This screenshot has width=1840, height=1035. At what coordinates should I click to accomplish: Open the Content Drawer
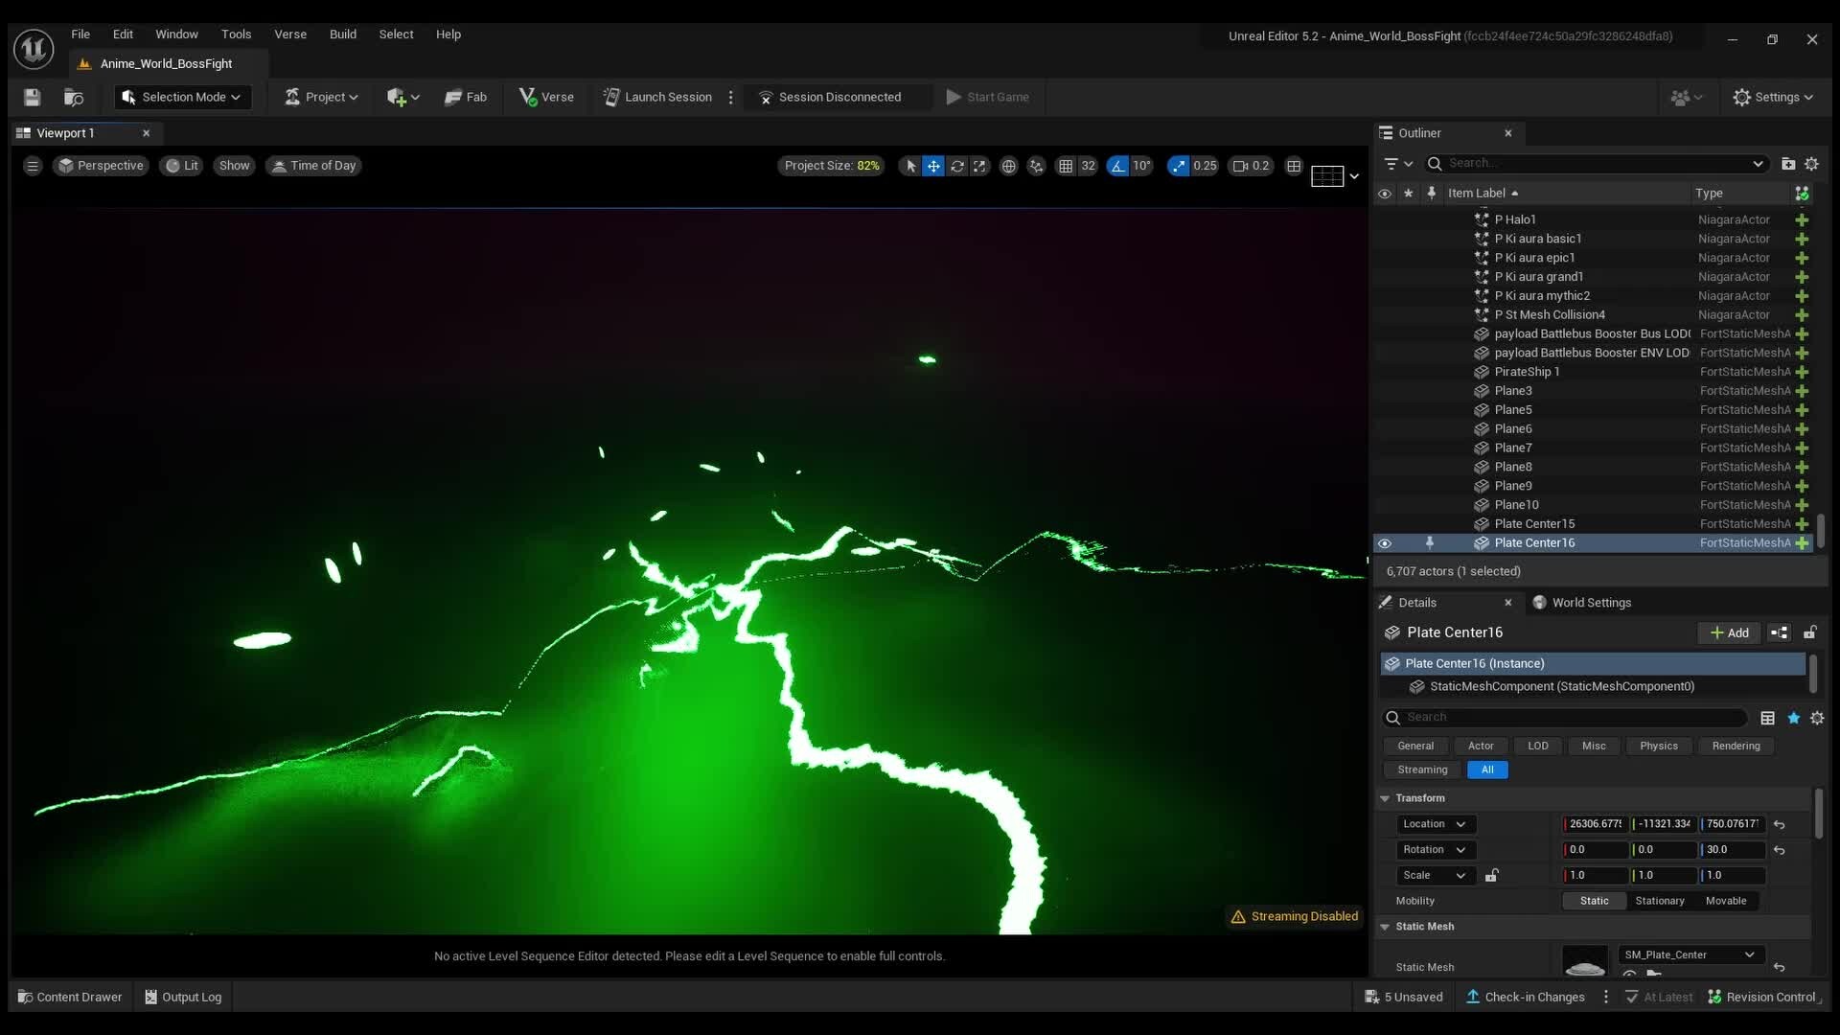click(x=69, y=997)
